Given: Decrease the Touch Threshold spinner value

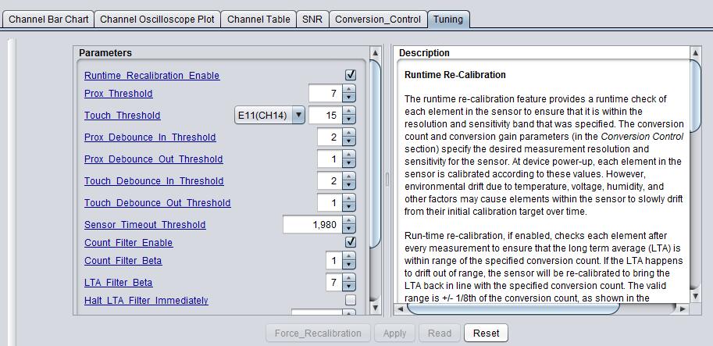Looking at the screenshot, I should tap(348, 119).
